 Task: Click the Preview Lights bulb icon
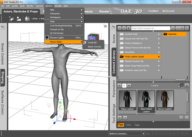tap(47, 38)
